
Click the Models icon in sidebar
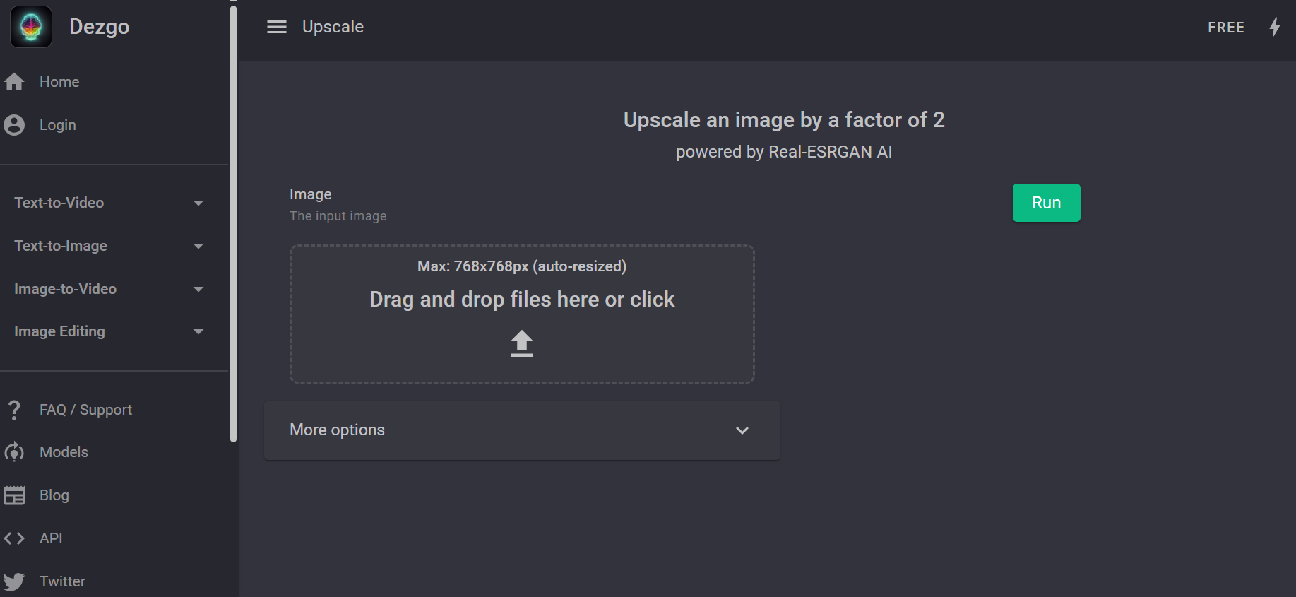[x=14, y=452]
